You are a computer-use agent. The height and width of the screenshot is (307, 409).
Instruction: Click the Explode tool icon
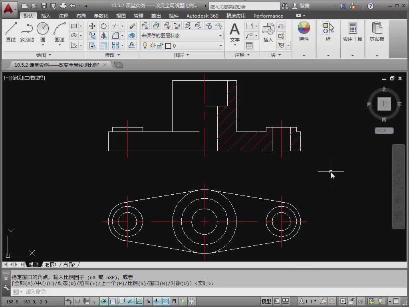pyautogui.click(x=132, y=36)
